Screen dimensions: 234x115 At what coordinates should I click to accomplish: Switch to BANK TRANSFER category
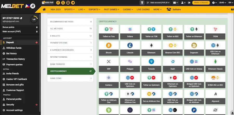click(x=70, y=64)
